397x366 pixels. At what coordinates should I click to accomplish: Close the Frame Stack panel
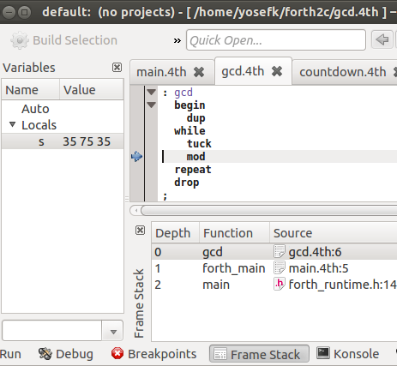click(140, 231)
